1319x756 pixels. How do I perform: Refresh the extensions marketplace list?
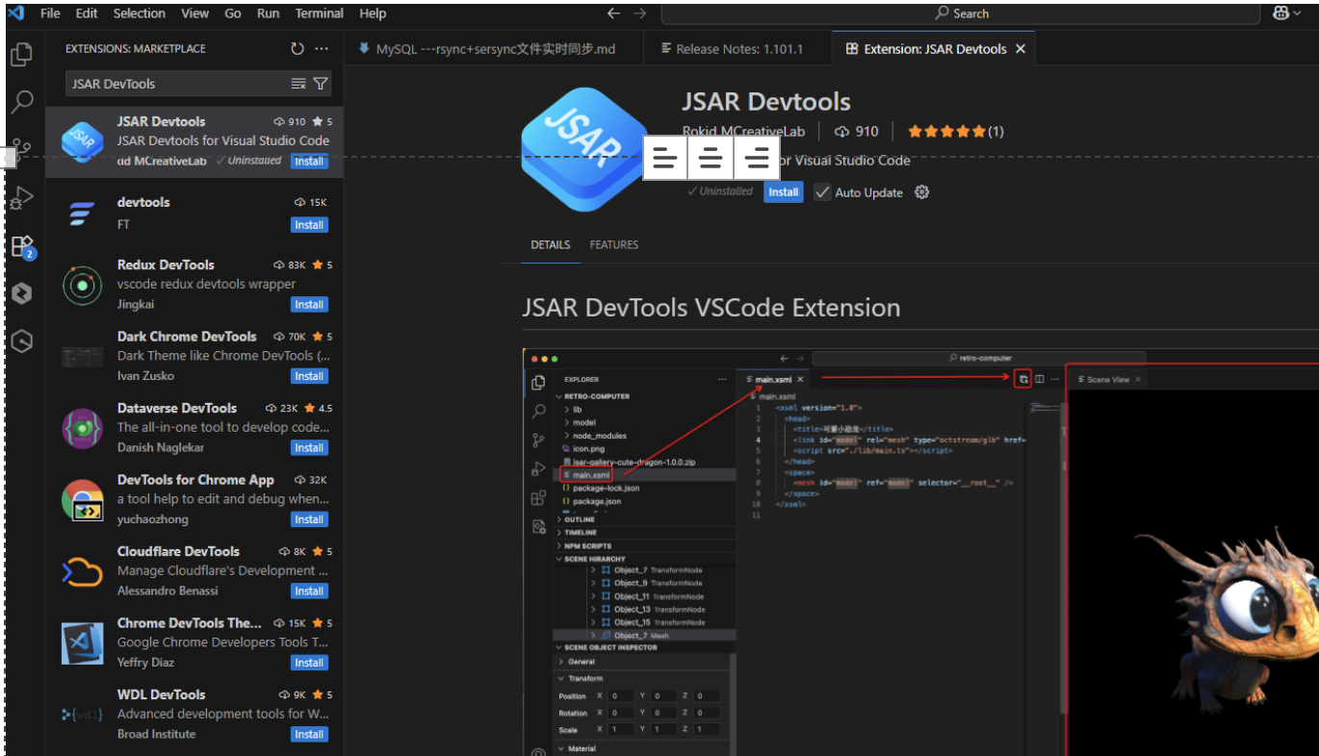click(x=297, y=49)
